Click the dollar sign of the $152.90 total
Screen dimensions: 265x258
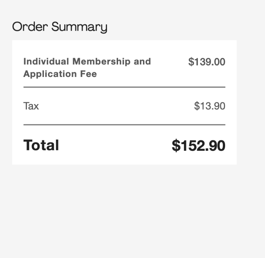click(176, 146)
